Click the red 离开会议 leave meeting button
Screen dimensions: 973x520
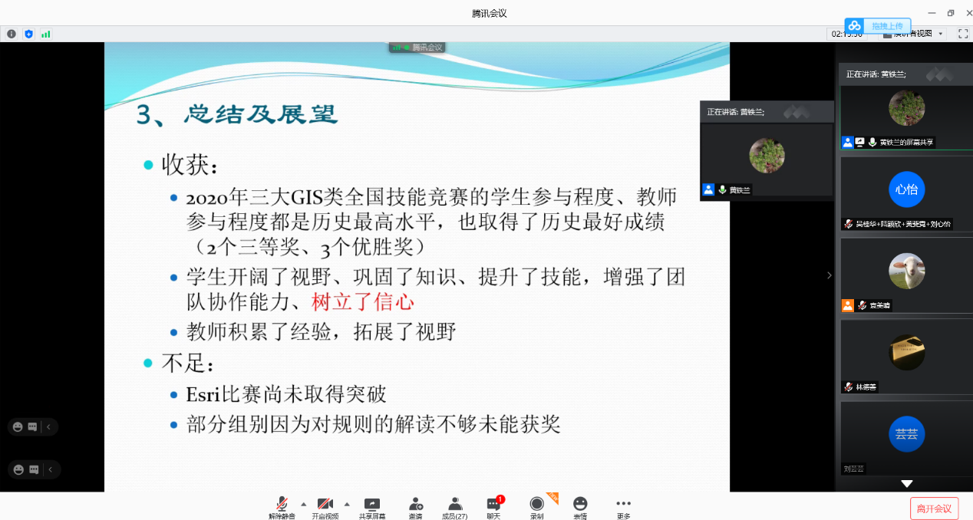point(934,508)
